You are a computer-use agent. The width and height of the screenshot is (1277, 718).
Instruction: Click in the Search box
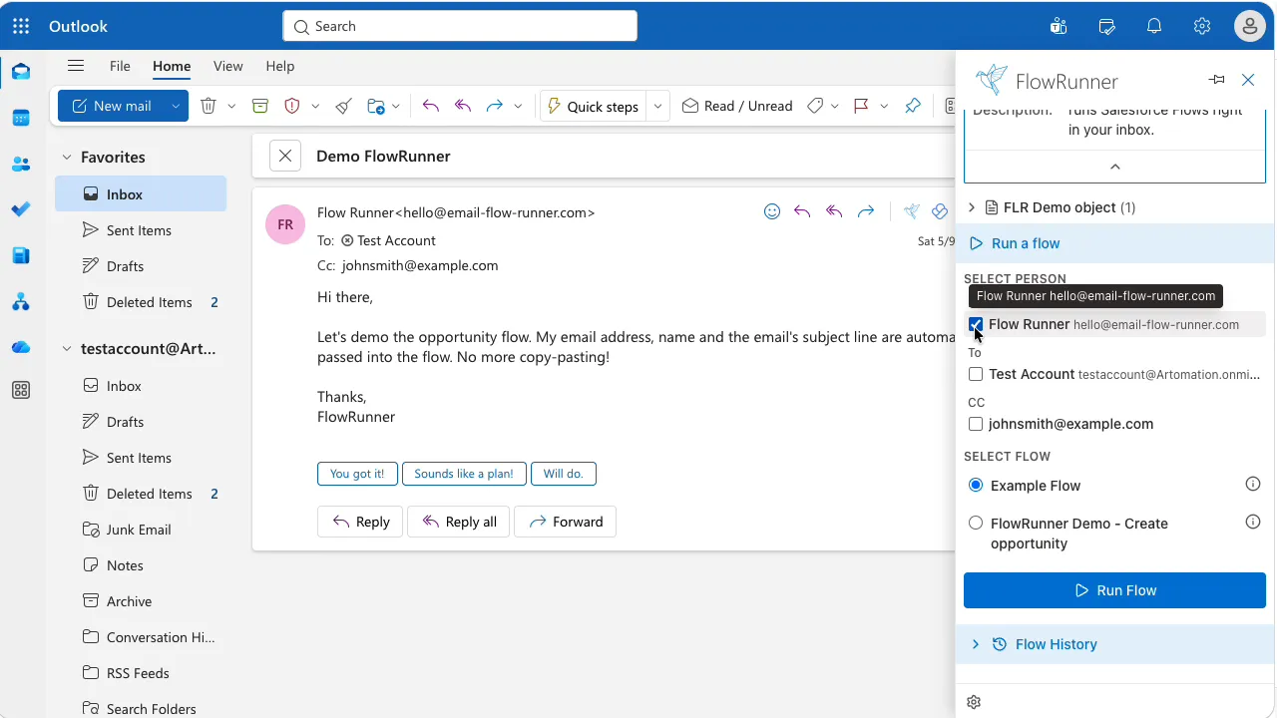[460, 26]
